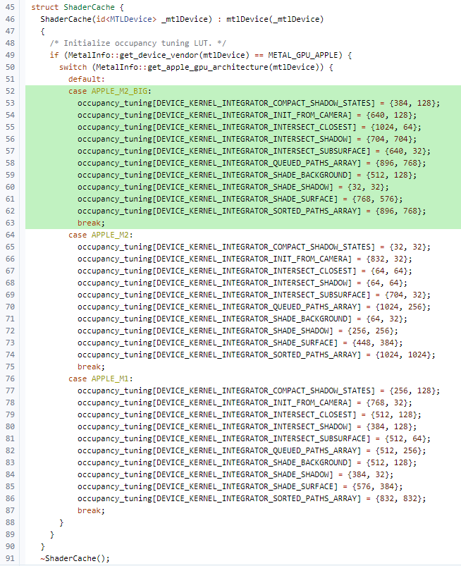Click INTERSECT_SHADOW line with {384, 128}

247,426
